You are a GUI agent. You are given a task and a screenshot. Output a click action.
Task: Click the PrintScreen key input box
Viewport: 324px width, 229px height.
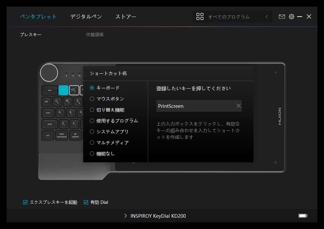(199, 106)
